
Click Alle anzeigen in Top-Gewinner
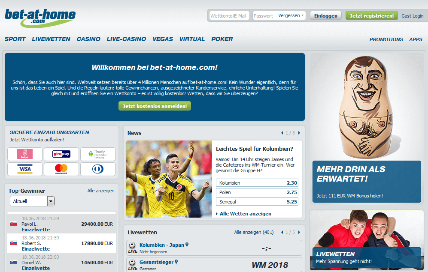click(x=101, y=191)
